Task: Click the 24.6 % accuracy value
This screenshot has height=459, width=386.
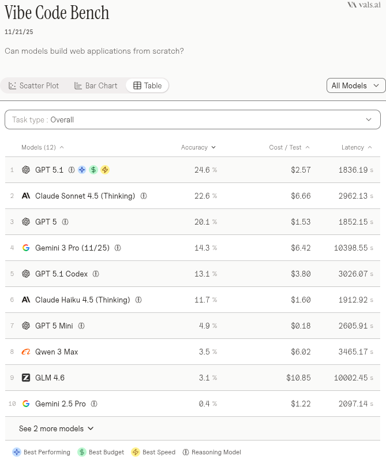Action: tap(206, 170)
